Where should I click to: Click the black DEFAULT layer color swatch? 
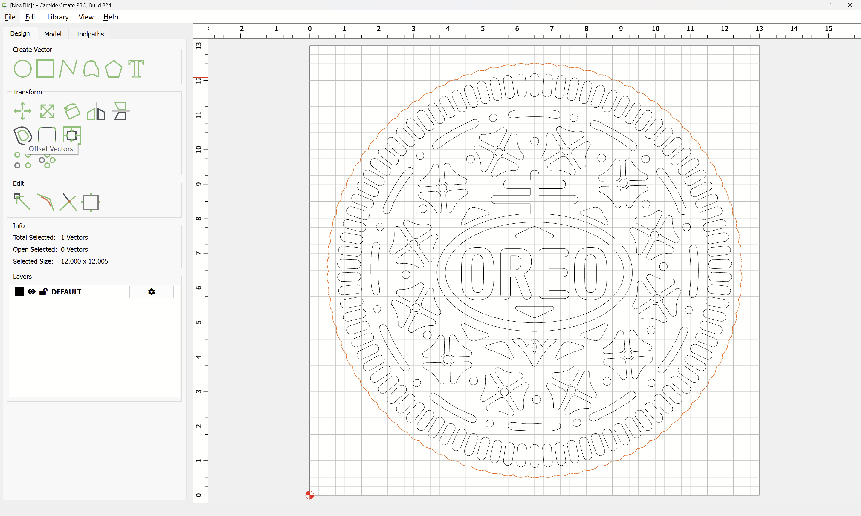click(x=19, y=292)
